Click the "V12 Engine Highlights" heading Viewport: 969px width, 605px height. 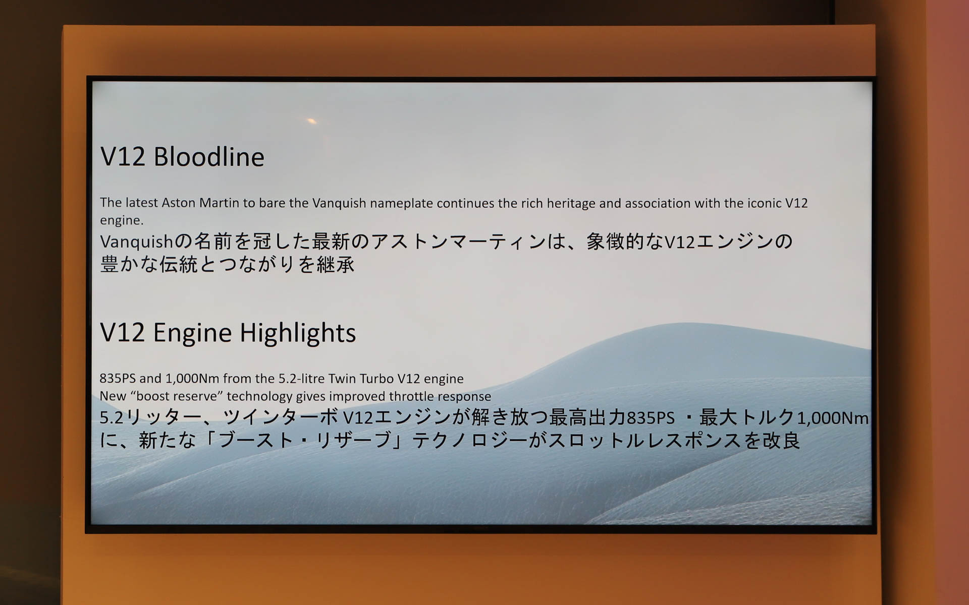pos(228,333)
